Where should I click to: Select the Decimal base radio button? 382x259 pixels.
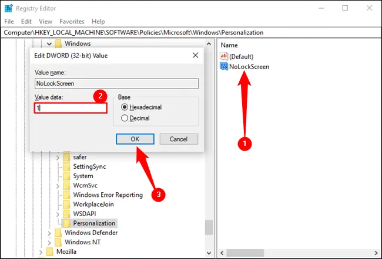point(125,118)
